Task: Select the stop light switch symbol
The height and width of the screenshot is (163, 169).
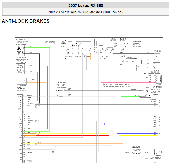Action: [x=158, y=57]
